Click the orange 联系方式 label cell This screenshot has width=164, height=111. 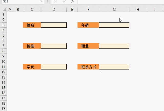click(x=88, y=67)
